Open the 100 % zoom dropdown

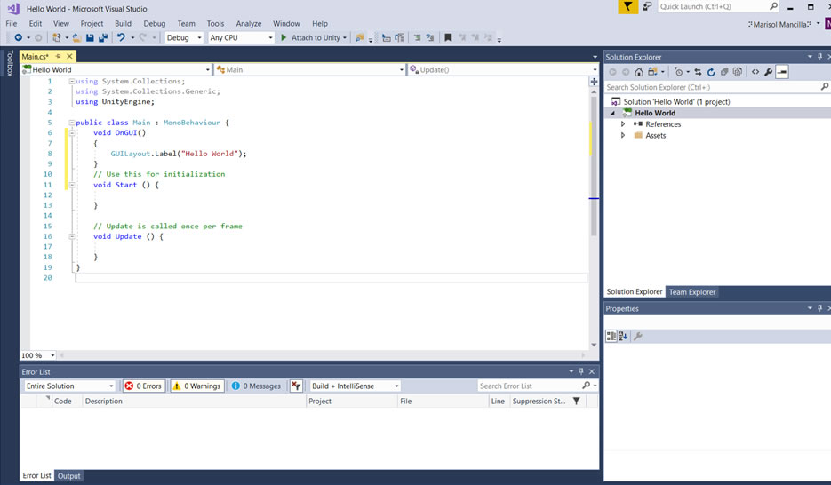(x=38, y=355)
